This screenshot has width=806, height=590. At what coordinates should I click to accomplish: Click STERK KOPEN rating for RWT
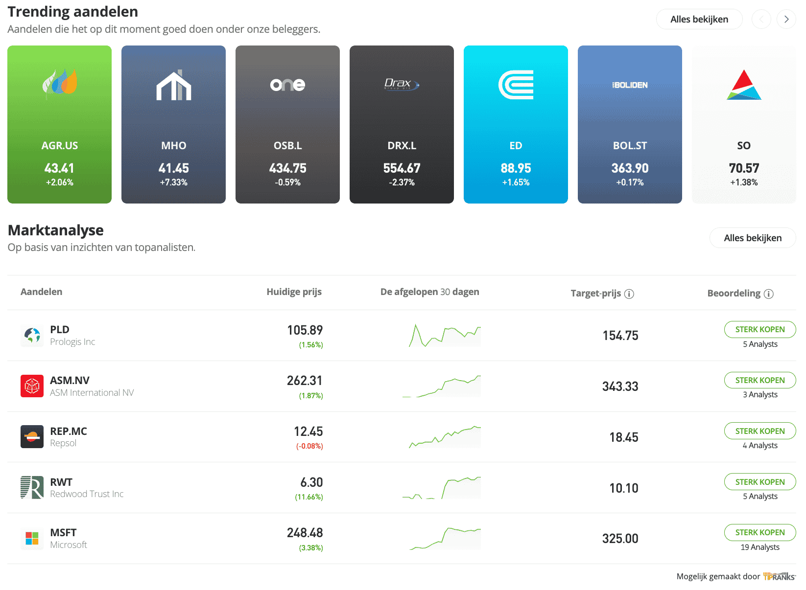[760, 482]
